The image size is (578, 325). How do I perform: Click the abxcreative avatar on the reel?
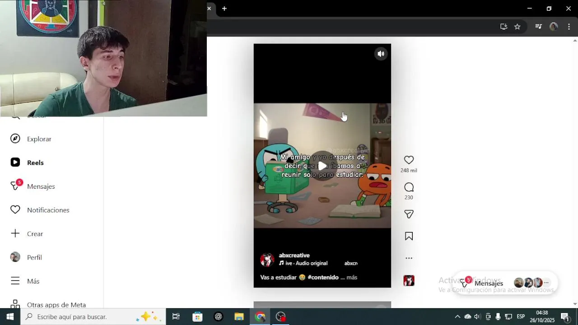pyautogui.click(x=267, y=260)
